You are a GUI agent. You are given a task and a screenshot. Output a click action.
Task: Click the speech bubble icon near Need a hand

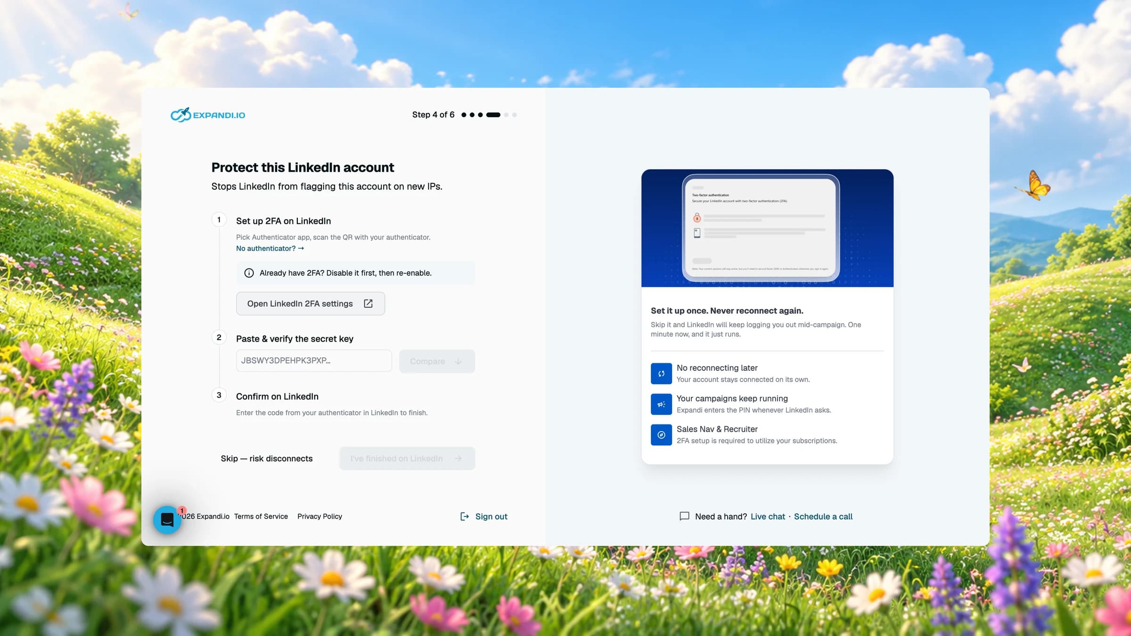(684, 516)
